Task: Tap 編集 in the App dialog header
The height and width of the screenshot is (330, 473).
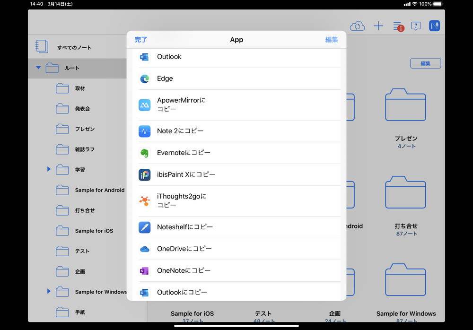Action: [332, 40]
